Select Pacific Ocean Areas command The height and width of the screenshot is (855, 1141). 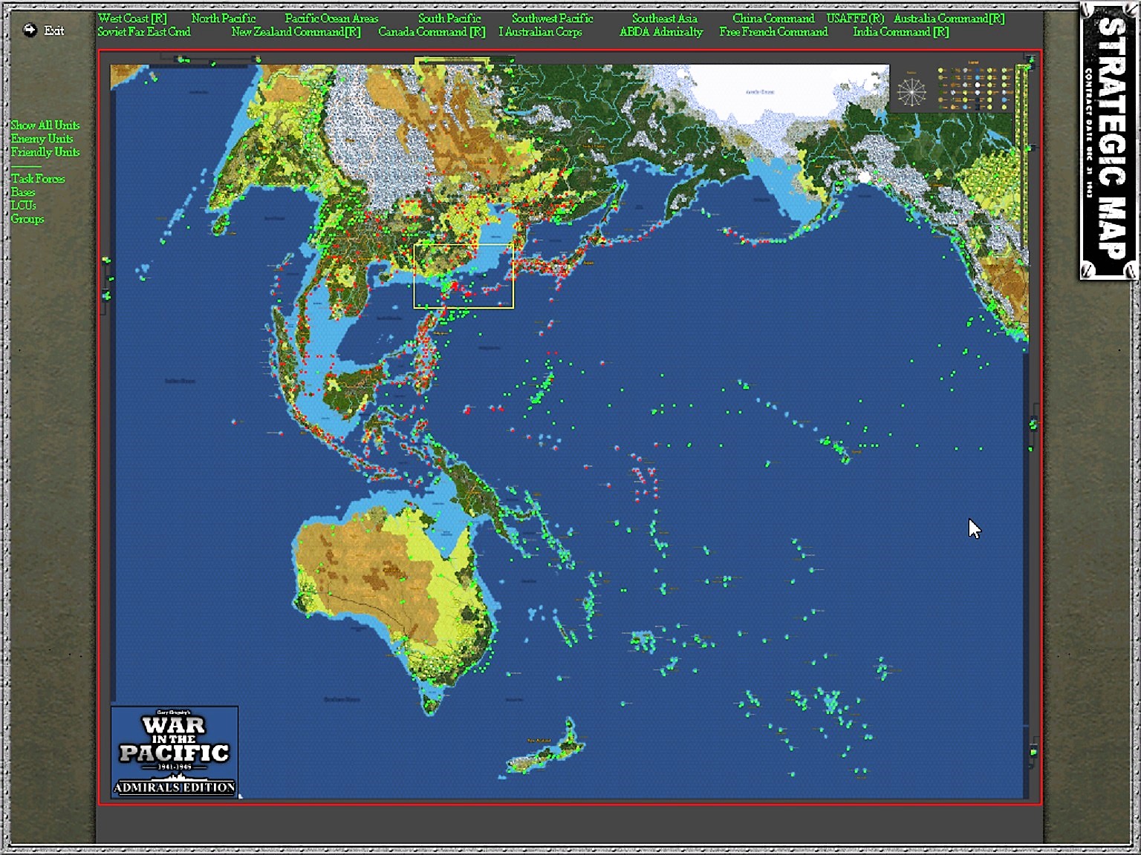click(x=331, y=19)
